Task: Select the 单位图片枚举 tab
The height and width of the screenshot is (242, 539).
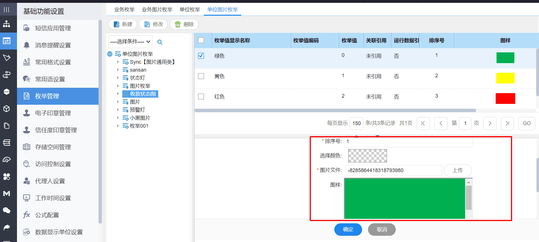Action: tap(223, 10)
